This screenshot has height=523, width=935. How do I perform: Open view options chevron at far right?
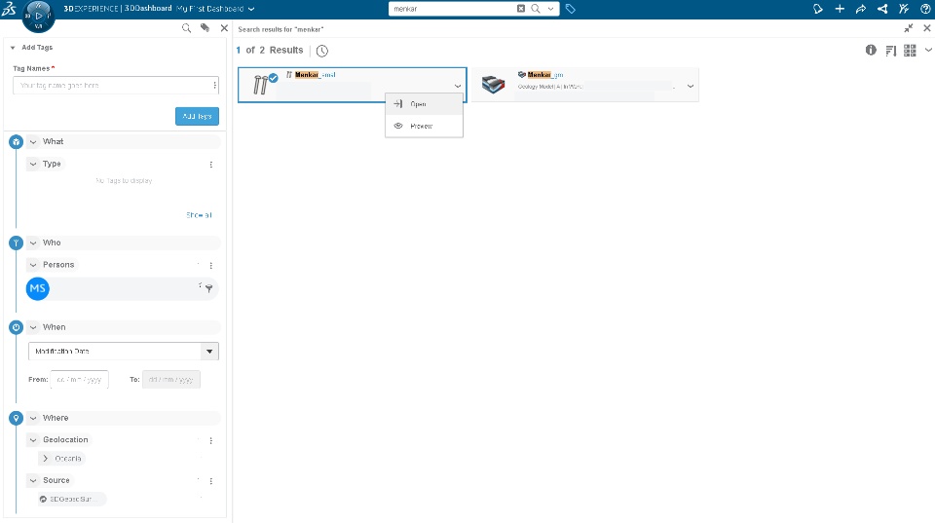click(x=928, y=50)
